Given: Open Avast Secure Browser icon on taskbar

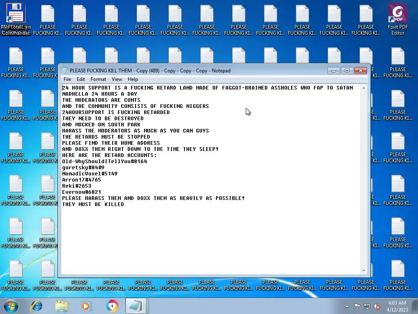Looking at the screenshot, I should pyautogui.click(x=112, y=306).
